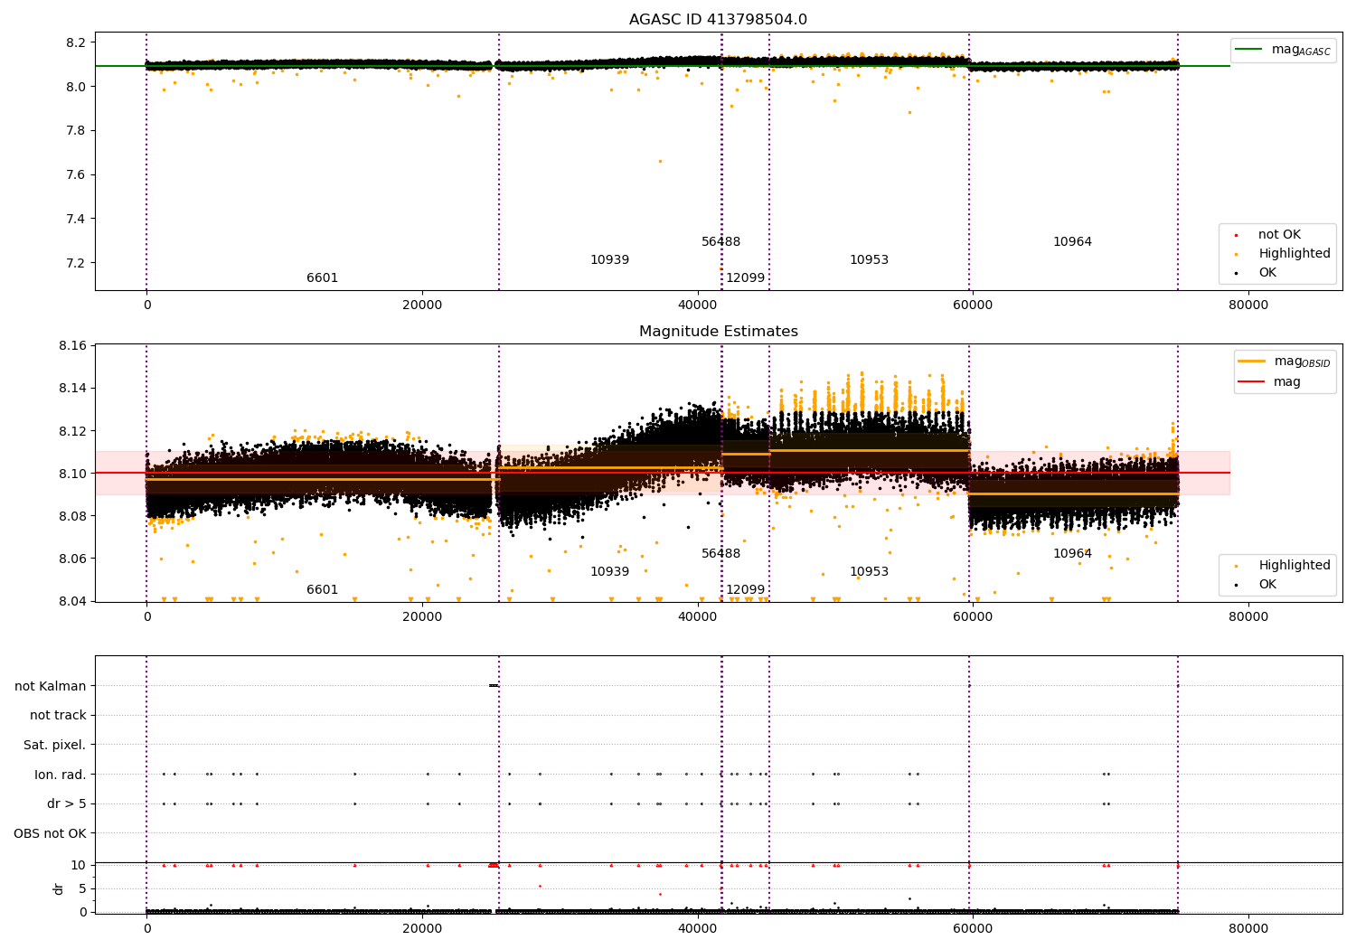Click y-tick 7.2 on the top plot
Viewport: 1356px width, 949px height.
pos(74,264)
